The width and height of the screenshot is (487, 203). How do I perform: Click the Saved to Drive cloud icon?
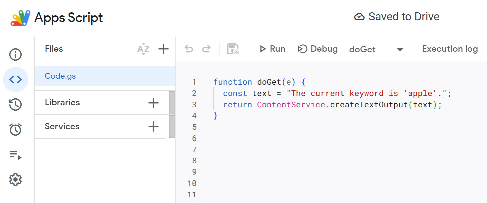[359, 17]
